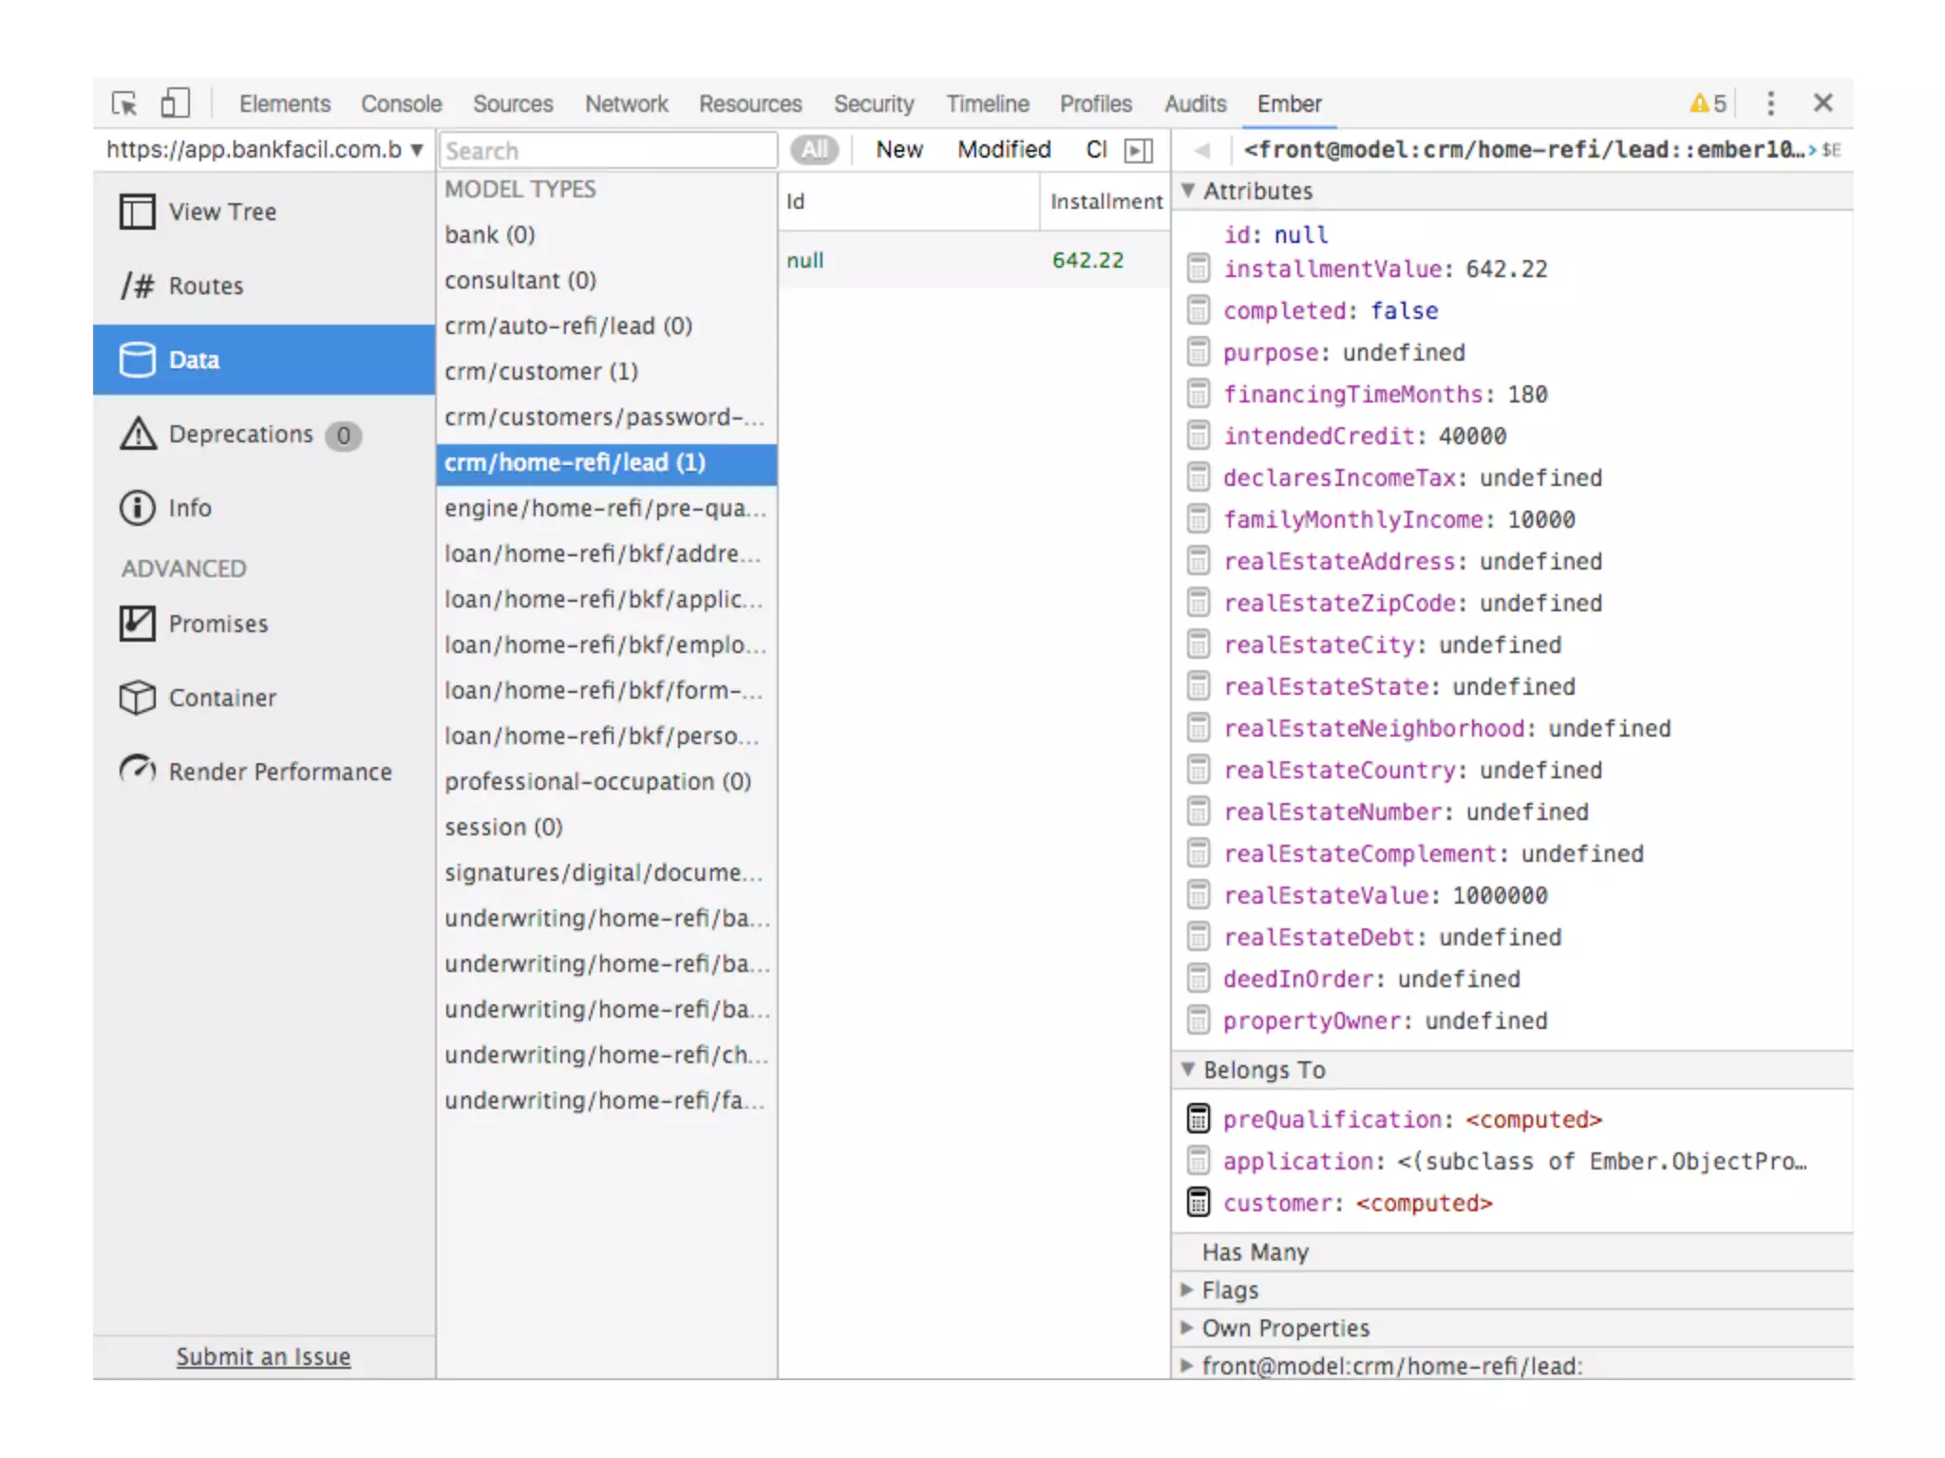Collapse the Attributes section
Image resolution: width=1945 pixels, height=1458 pixels.
1188,191
